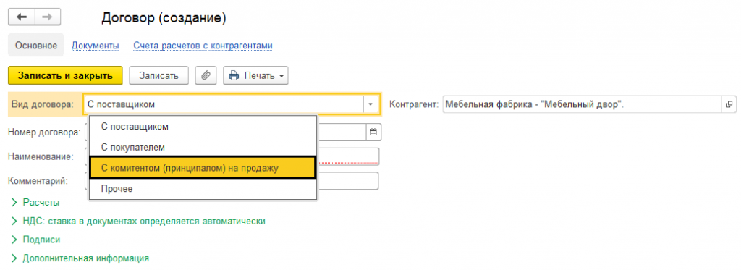Select С поставщиком in the list
The image size is (741, 270).
pyautogui.click(x=203, y=126)
